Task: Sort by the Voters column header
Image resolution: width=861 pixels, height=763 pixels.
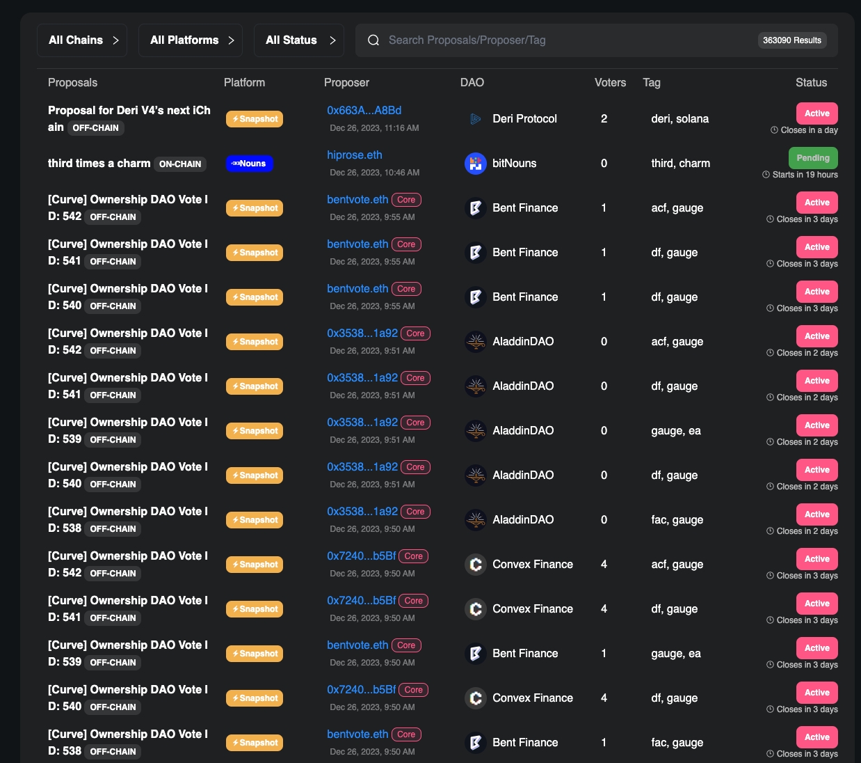Action: 610,83
